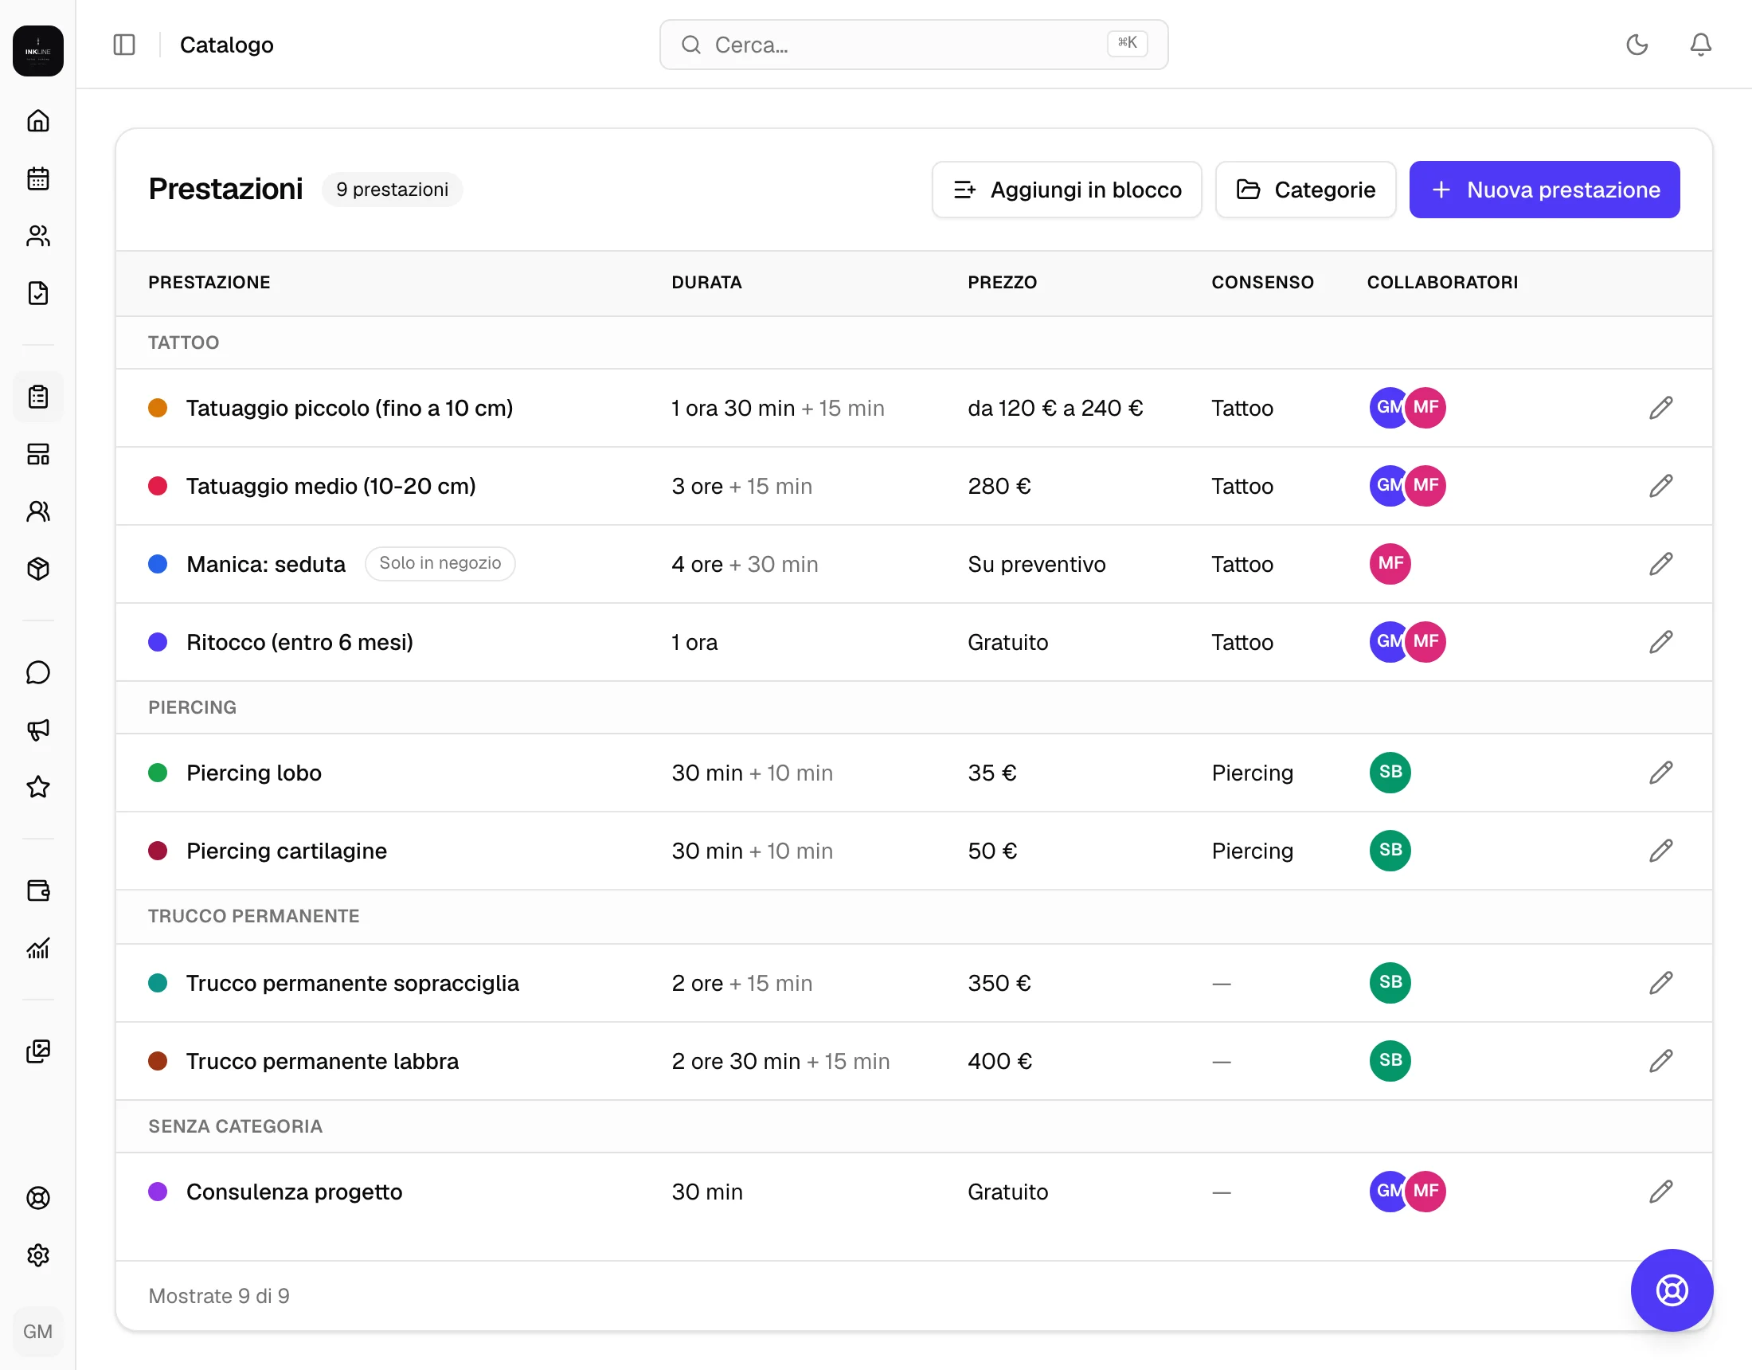Open the megaphone marketing icon
1752x1370 pixels.
tap(37, 730)
